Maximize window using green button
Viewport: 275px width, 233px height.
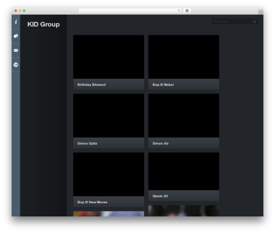point(24,10)
